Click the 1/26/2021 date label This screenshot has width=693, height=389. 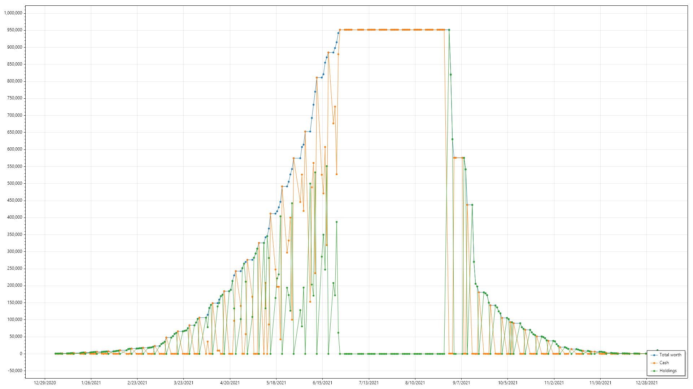(x=91, y=383)
